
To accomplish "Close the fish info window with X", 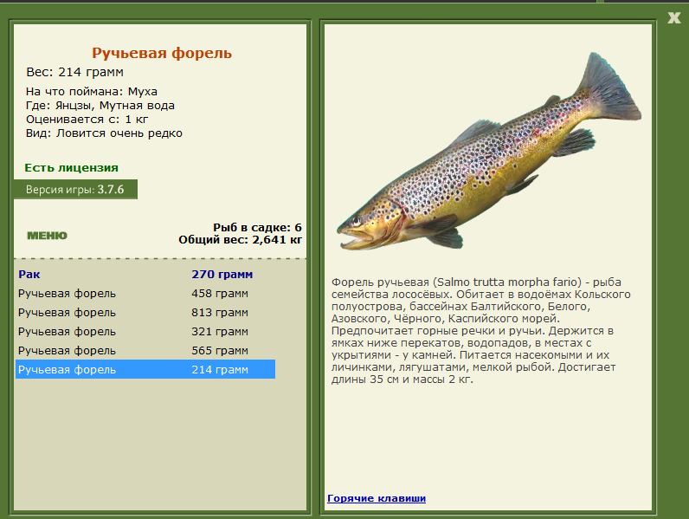I will pos(673,17).
